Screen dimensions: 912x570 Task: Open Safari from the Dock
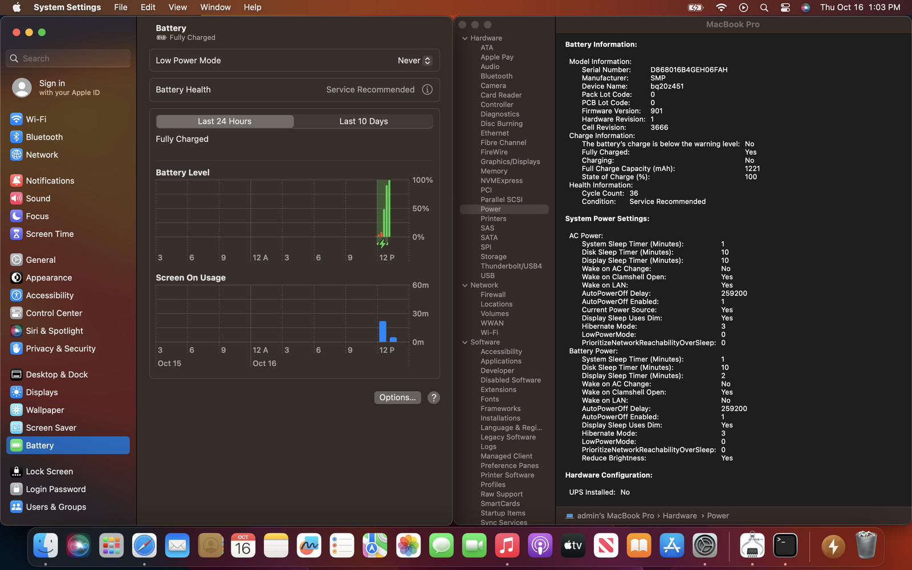(x=144, y=545)
